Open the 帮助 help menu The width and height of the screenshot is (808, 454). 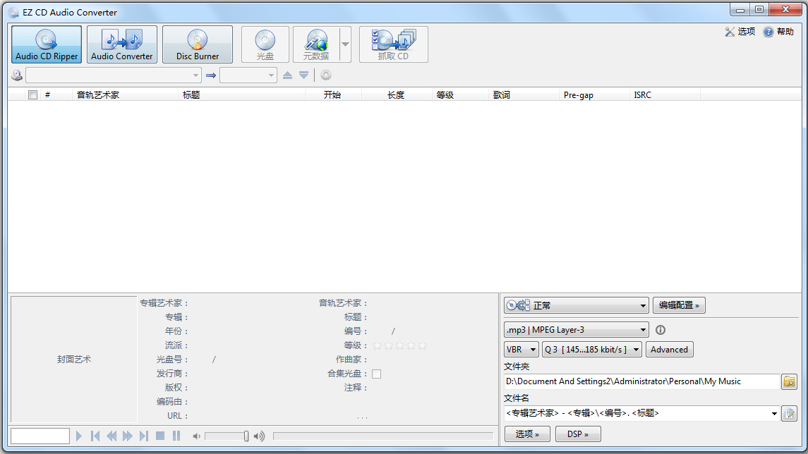(778, 32)
